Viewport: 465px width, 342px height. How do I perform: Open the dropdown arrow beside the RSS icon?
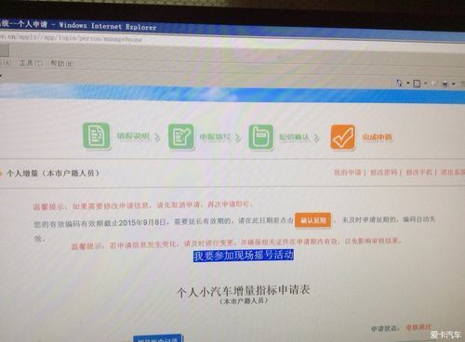click(425, 84)
